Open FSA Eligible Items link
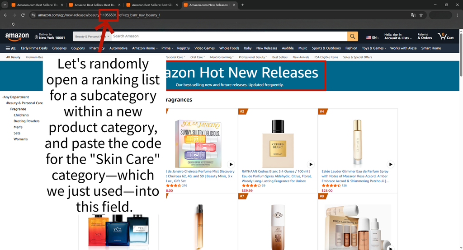Image resolution: width=463 pixels, height=250 pixels. click(326, 57)
